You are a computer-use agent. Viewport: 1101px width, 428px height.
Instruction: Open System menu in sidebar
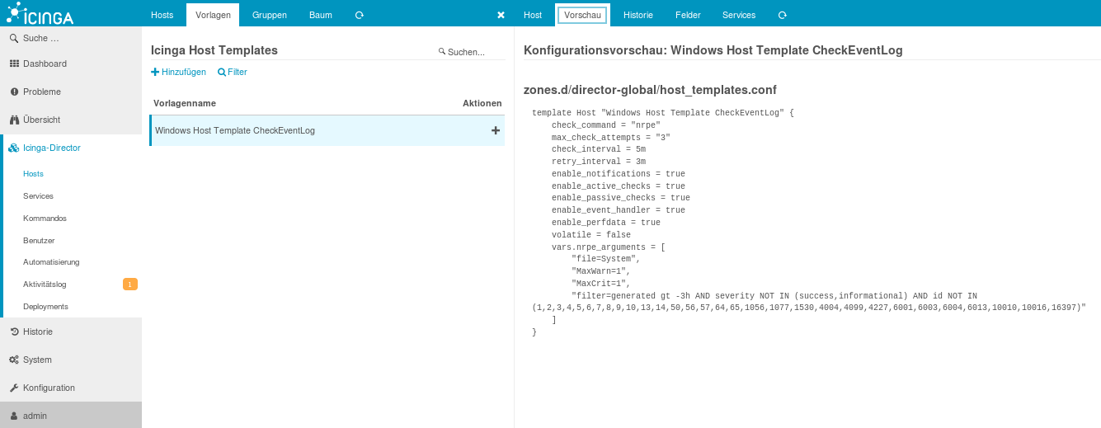pyautogui.click(x=37, y=360)
